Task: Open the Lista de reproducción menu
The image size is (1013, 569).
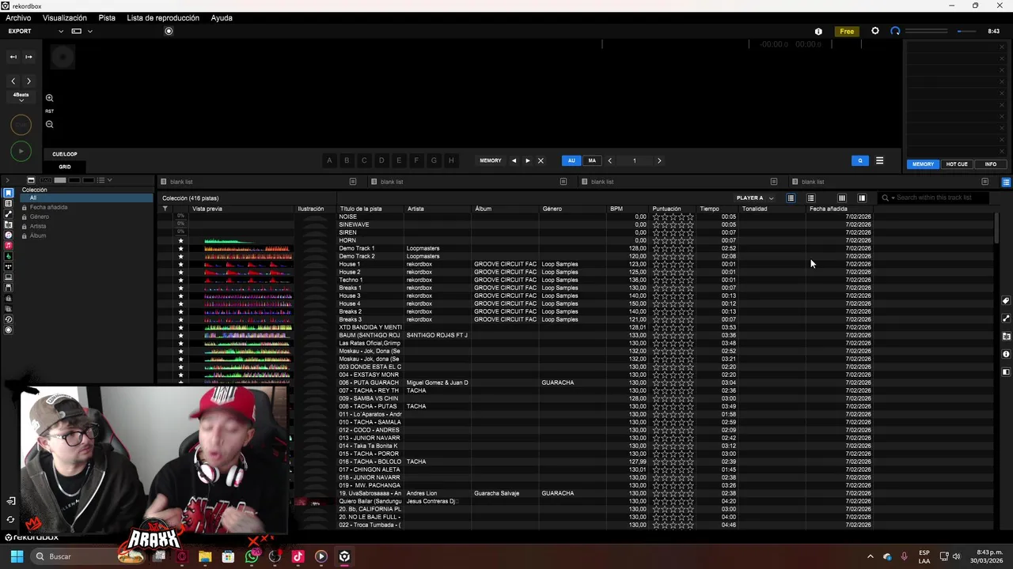Action: (x=163, y=17)
